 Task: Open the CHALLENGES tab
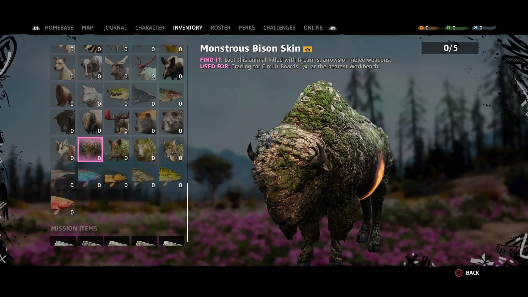279,28
